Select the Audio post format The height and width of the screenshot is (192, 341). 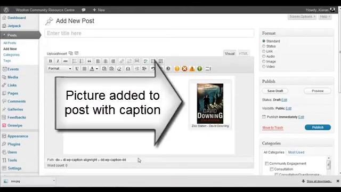(x=264, y=57)
